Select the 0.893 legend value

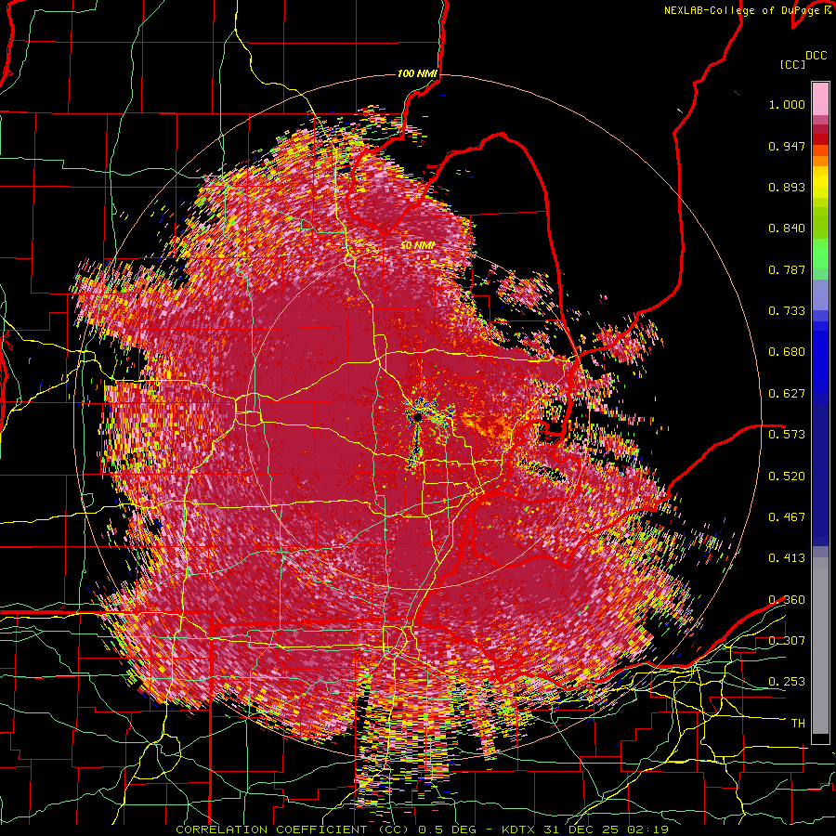click(787, 187)
